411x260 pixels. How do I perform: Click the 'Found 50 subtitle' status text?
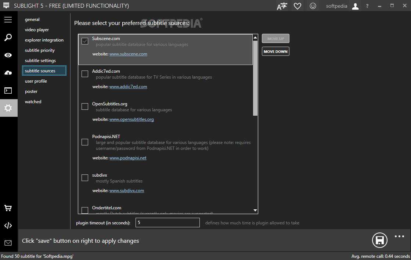point(37,256)
